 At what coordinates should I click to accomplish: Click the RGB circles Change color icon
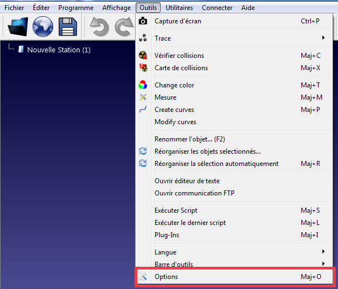[143, 85]
